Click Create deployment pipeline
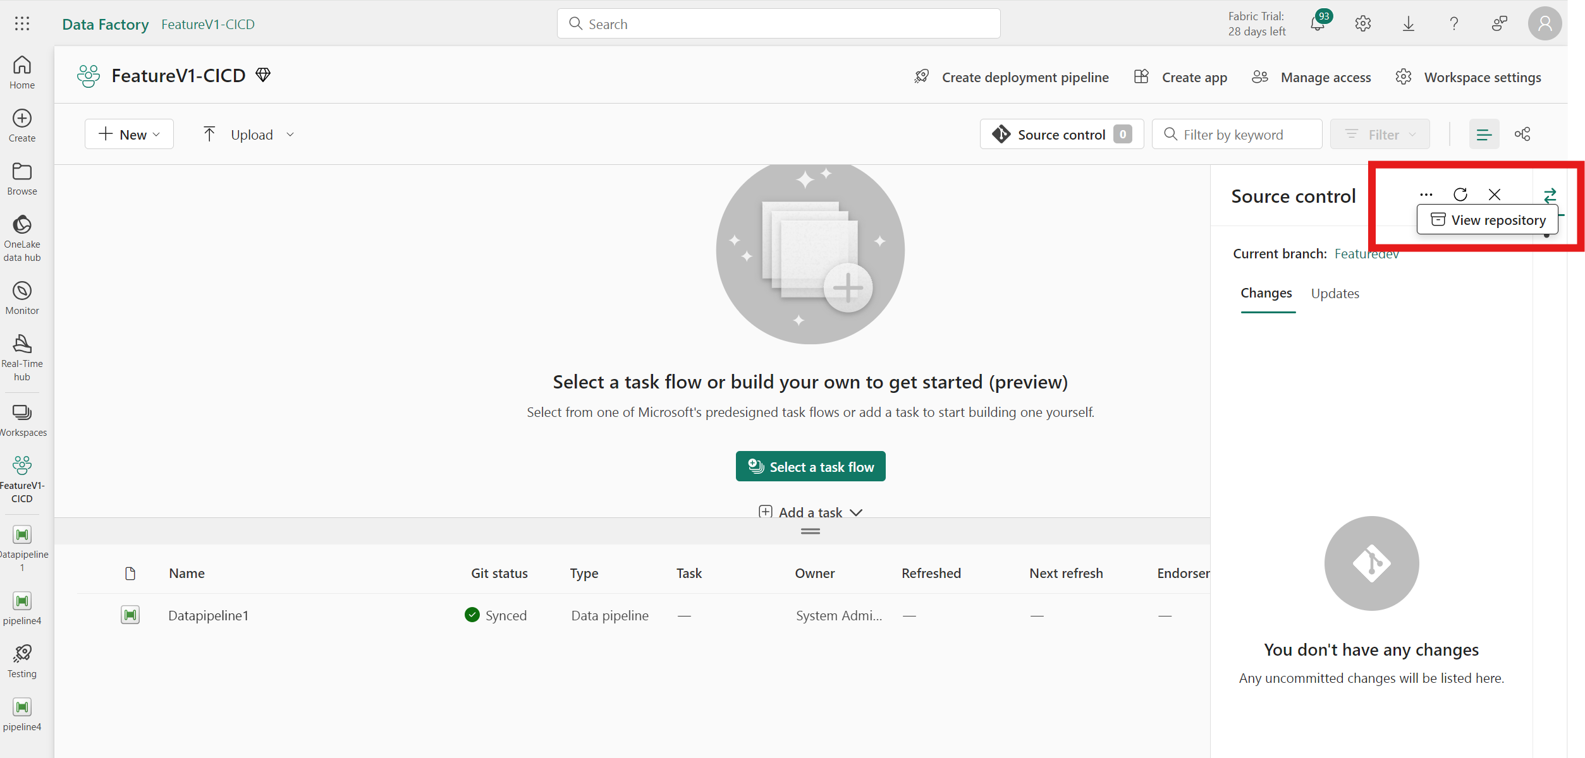Screen dimensions: 1585x758 coord(1012,77)
